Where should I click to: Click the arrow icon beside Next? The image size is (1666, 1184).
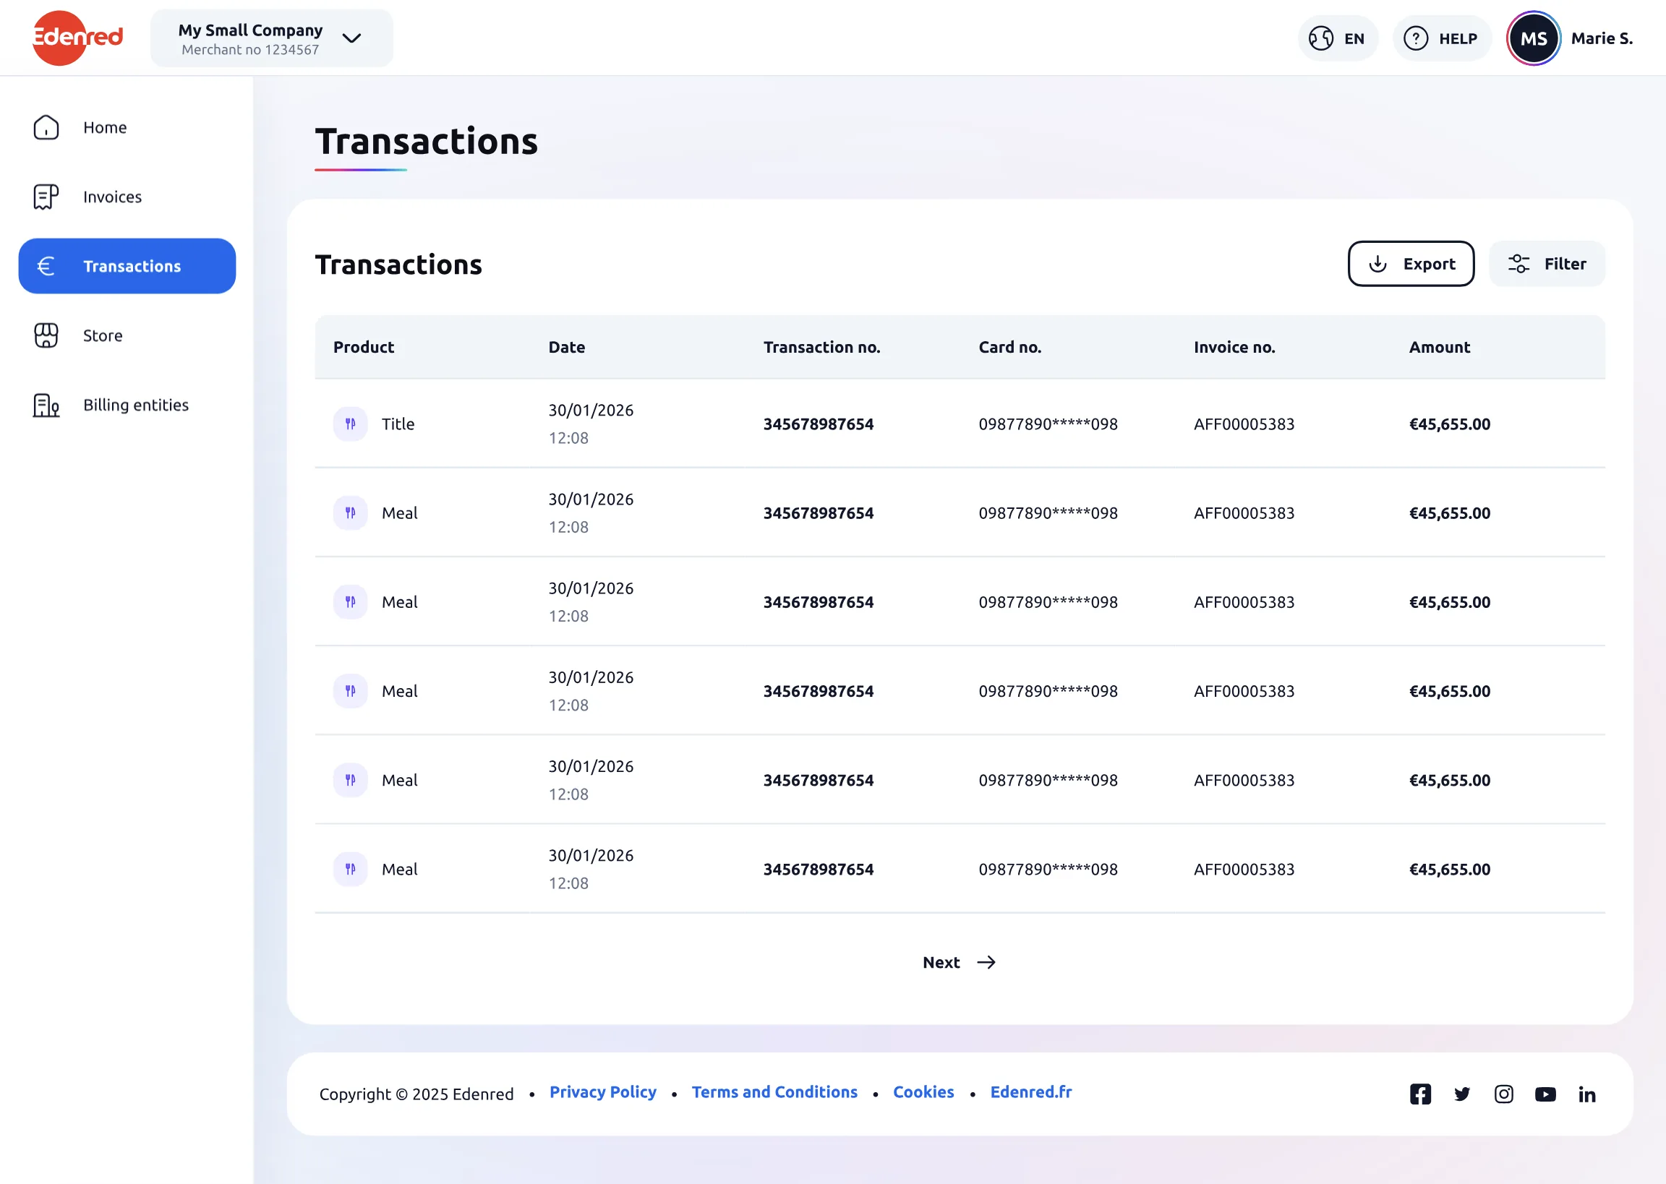point(986,962)
